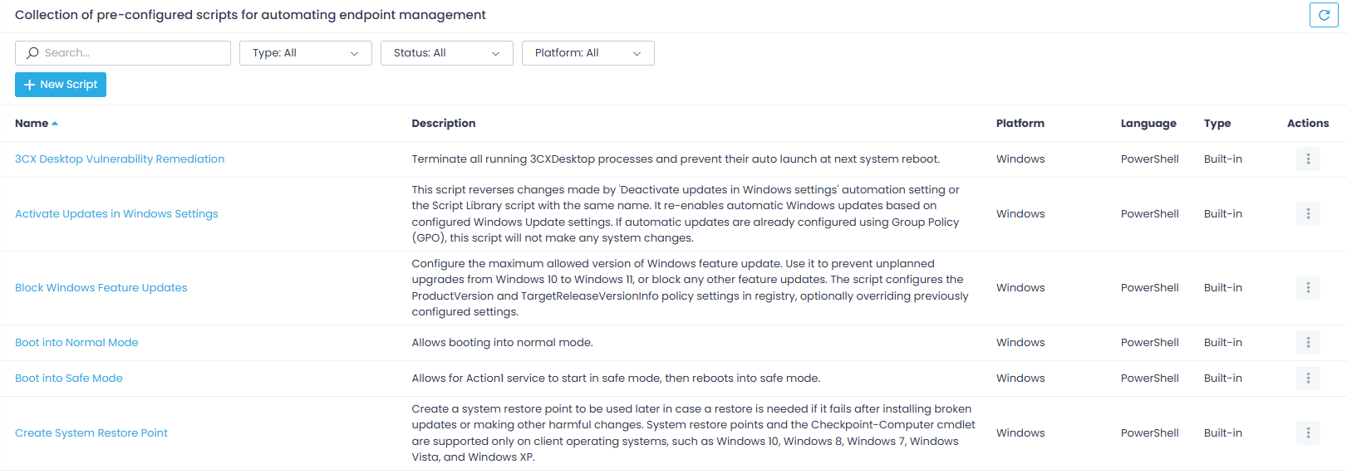Expand the Type: All filter dropdown
The height and width of the screenshot is (474, 1347).
click(305, 53)
